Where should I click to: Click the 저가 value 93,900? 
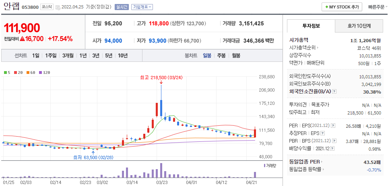click(x=157, y=41)
